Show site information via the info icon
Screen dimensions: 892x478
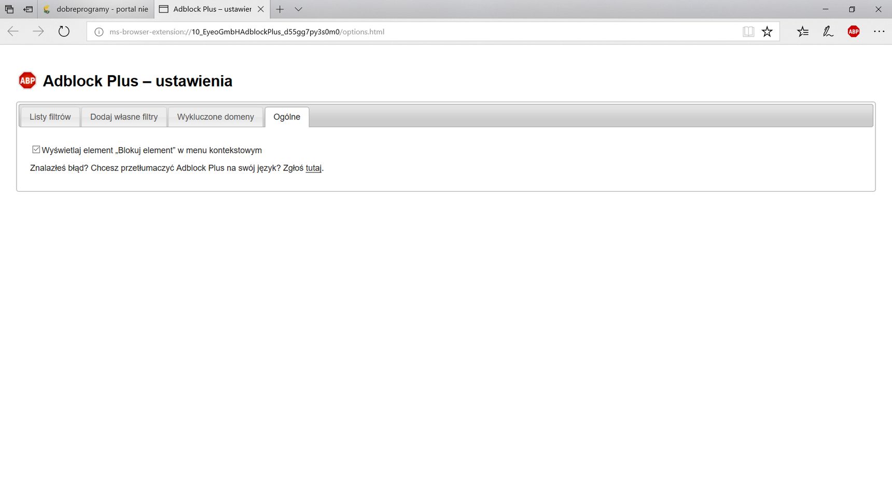[x=99, y=32]
